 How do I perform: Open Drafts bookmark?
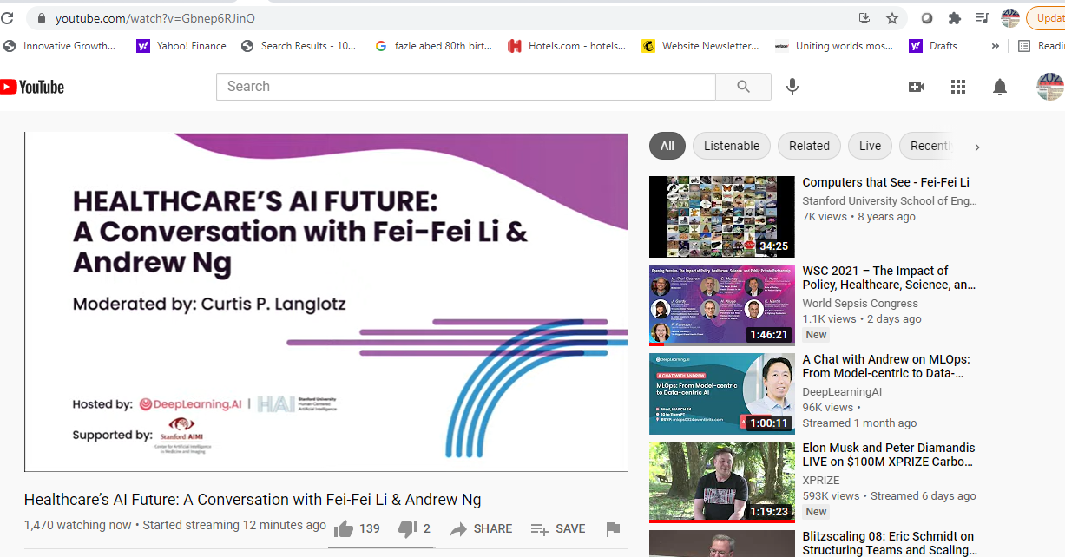(934, 46)
